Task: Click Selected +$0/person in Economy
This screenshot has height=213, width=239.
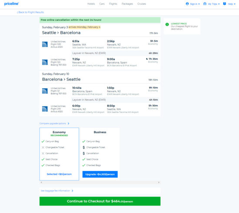Action: (59, 174)
